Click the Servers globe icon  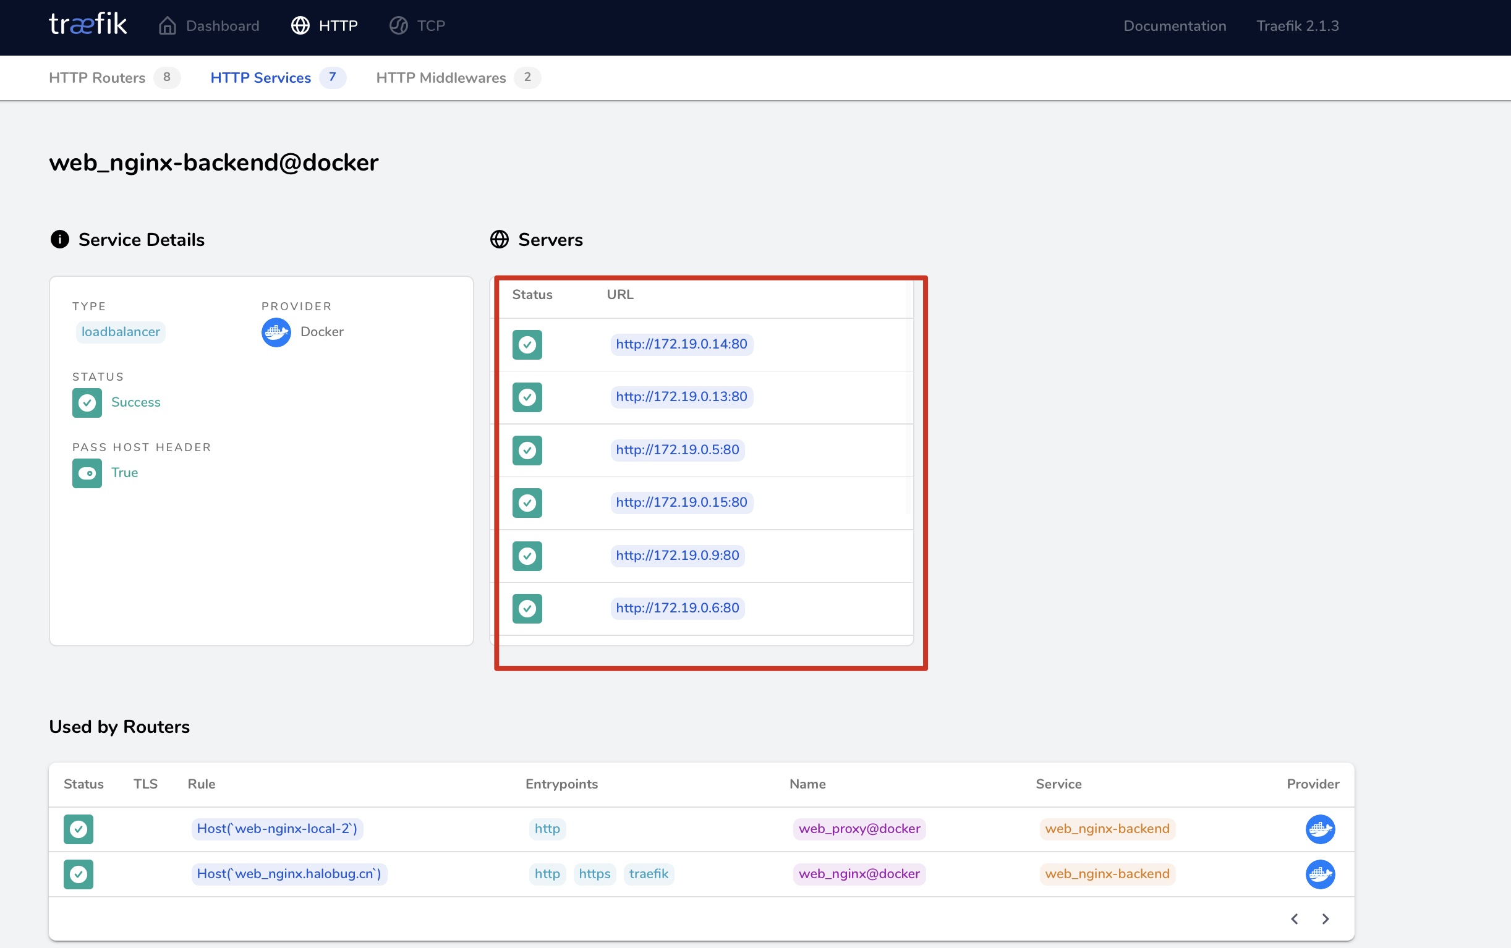[500, 240]
